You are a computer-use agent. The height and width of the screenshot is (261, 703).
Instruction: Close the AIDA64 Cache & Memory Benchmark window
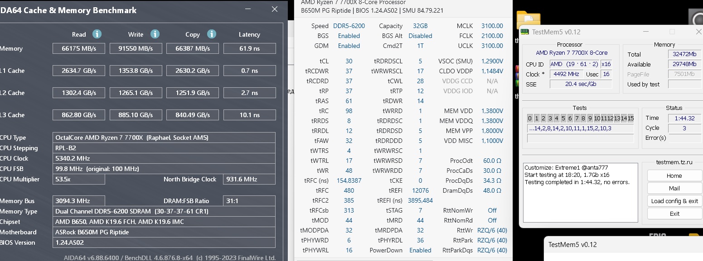275,9
